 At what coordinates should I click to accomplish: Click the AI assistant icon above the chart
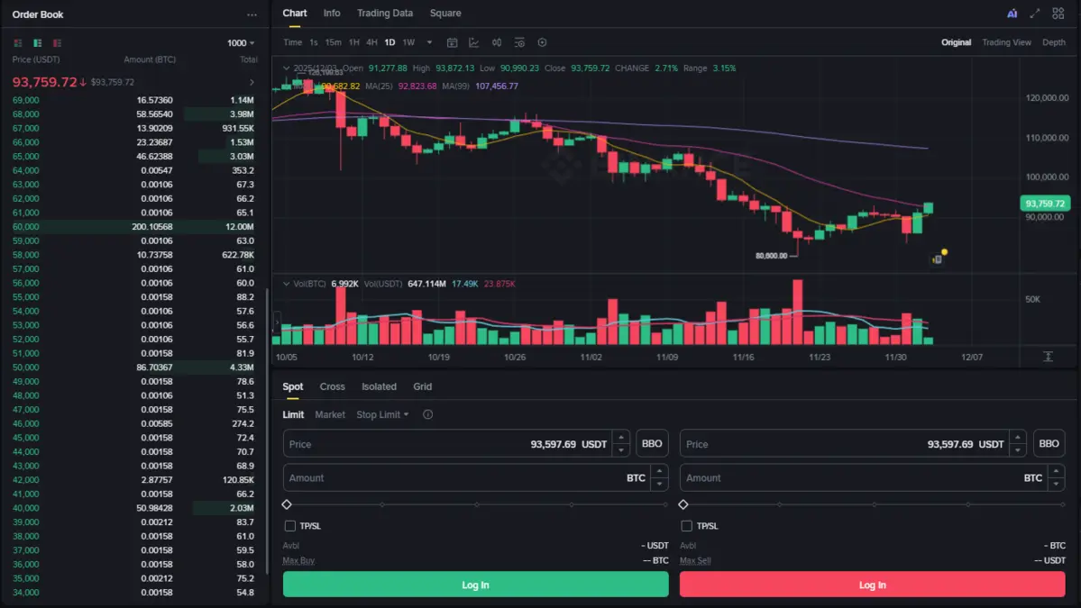[1012, 14]
